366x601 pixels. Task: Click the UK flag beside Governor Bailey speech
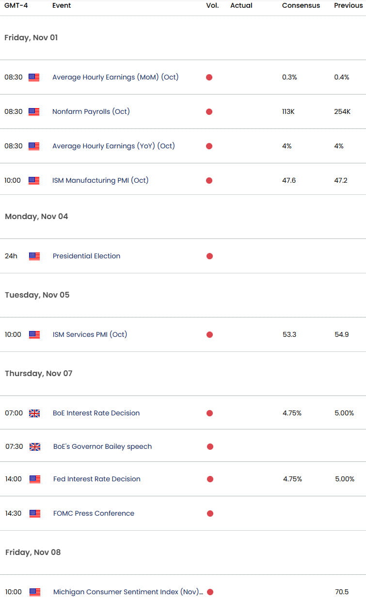(x=35, y=446)
